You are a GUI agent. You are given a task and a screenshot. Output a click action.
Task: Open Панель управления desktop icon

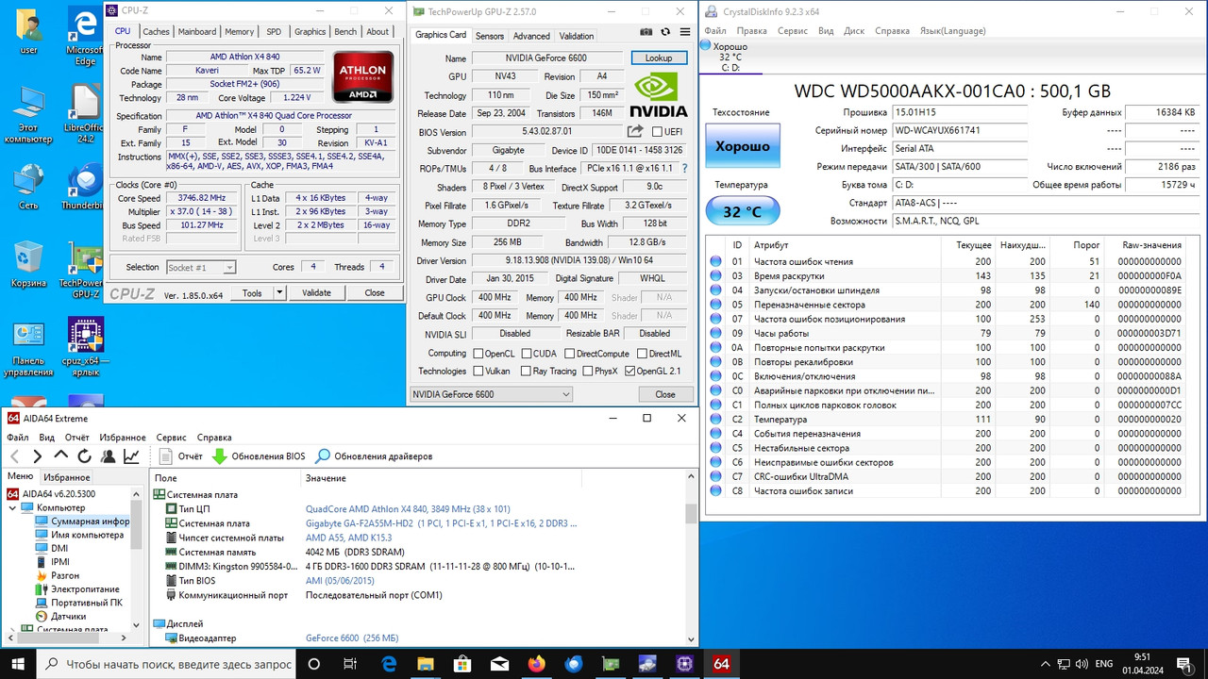28,347
